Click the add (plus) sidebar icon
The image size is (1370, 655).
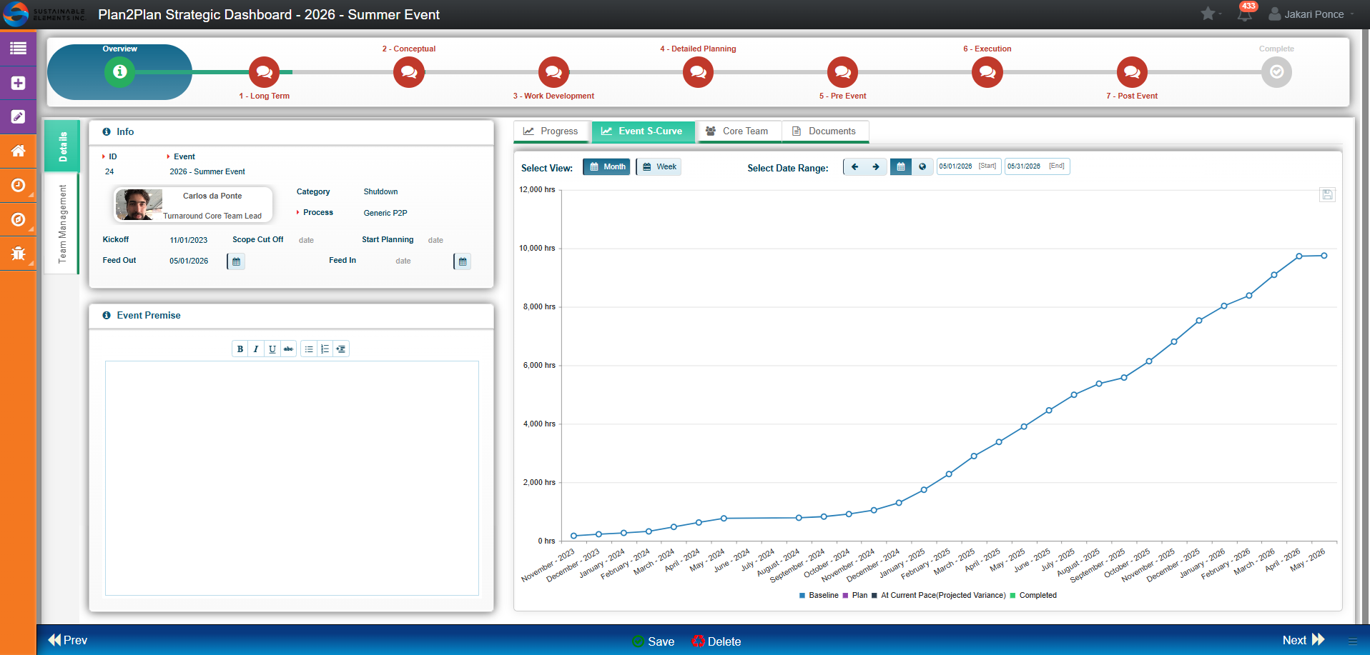pyautogui.click(x=18, y=83)
